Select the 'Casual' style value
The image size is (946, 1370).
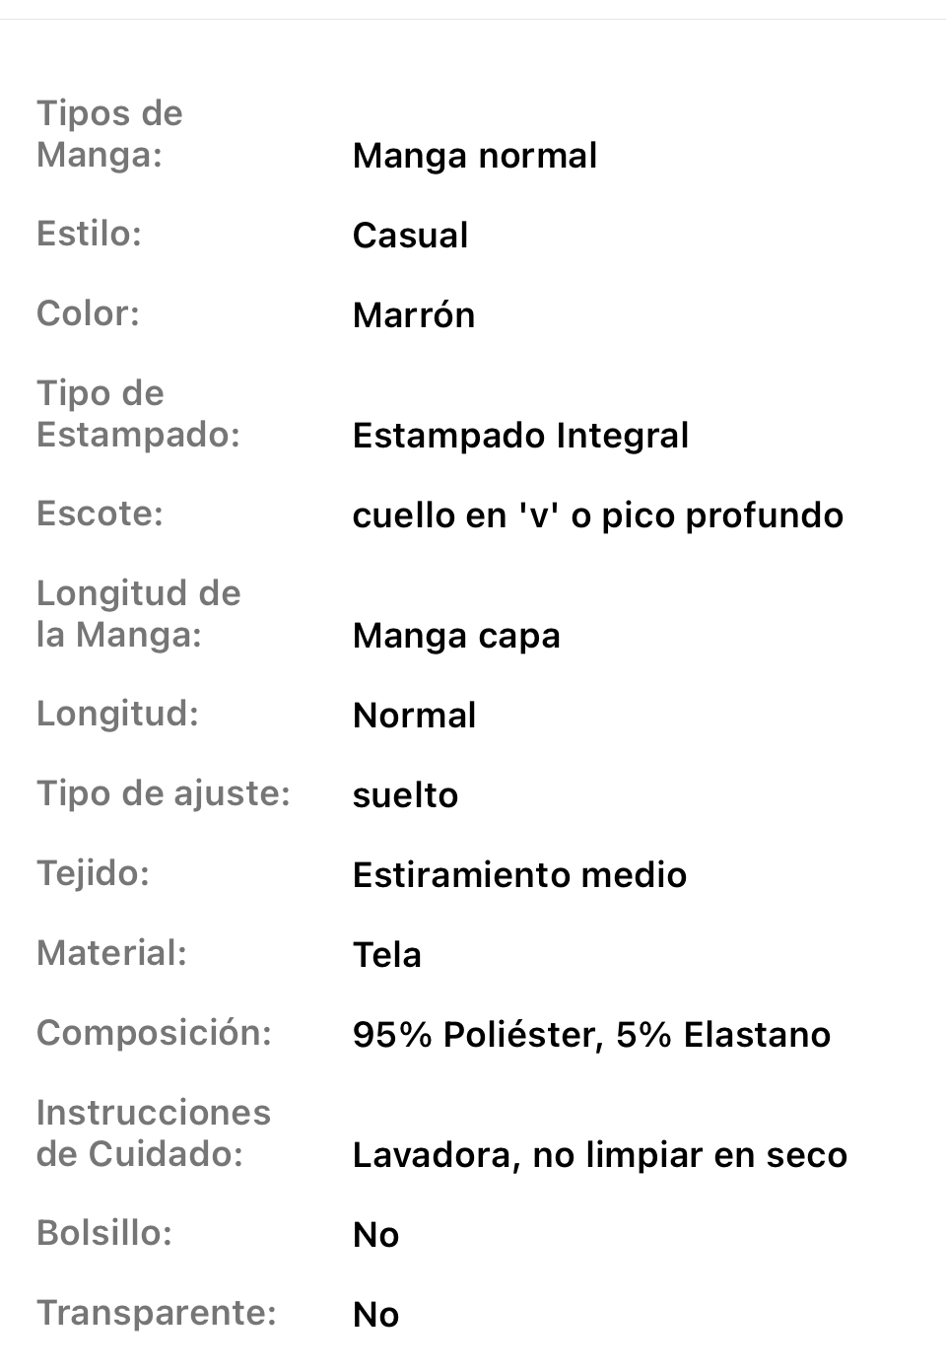410,236
